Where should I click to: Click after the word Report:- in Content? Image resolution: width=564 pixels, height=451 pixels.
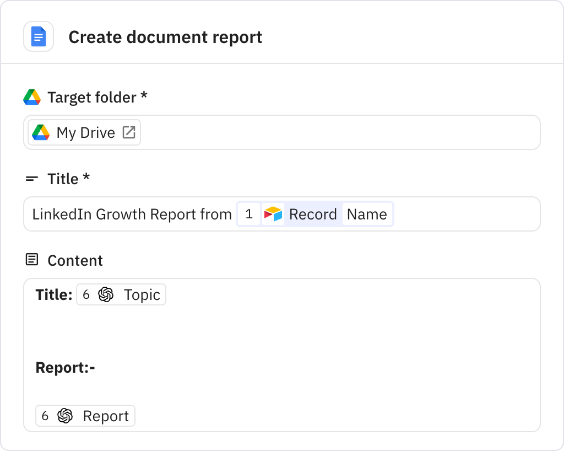click(x=99, y=367)
